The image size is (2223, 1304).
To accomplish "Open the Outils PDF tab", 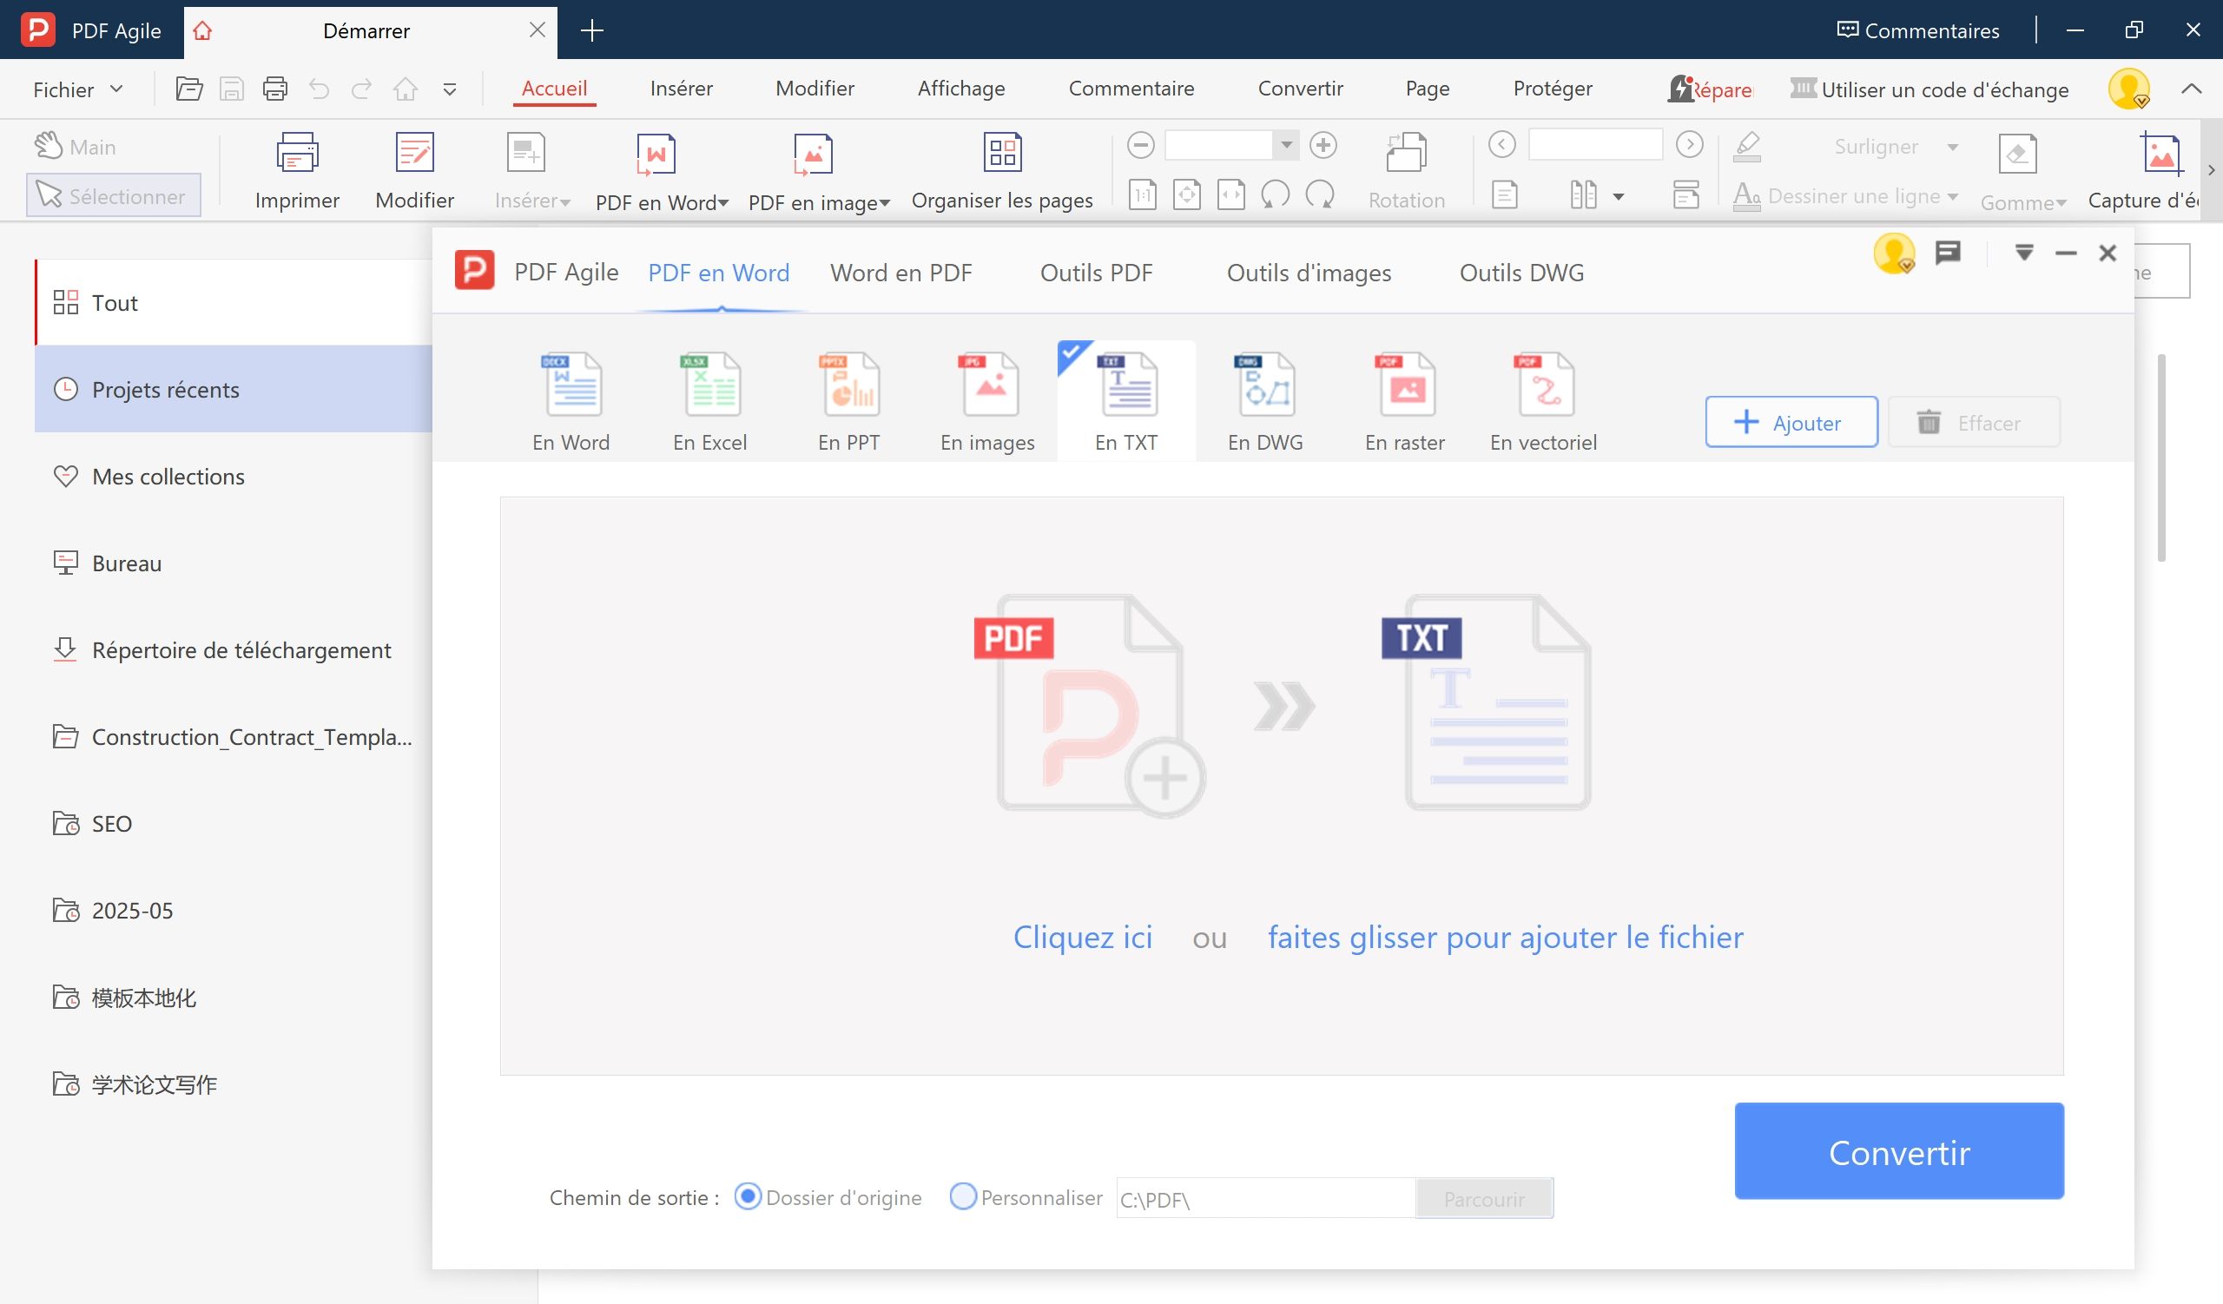I will [x=1097, y=273].
